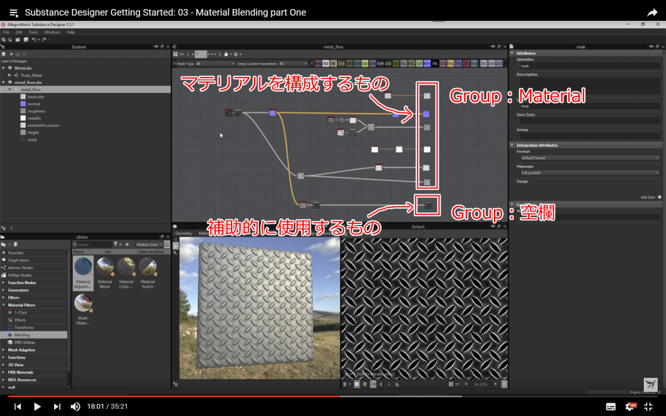
Task: Click the SVG node shortcut icon
Action: click(x=443, y=64)
